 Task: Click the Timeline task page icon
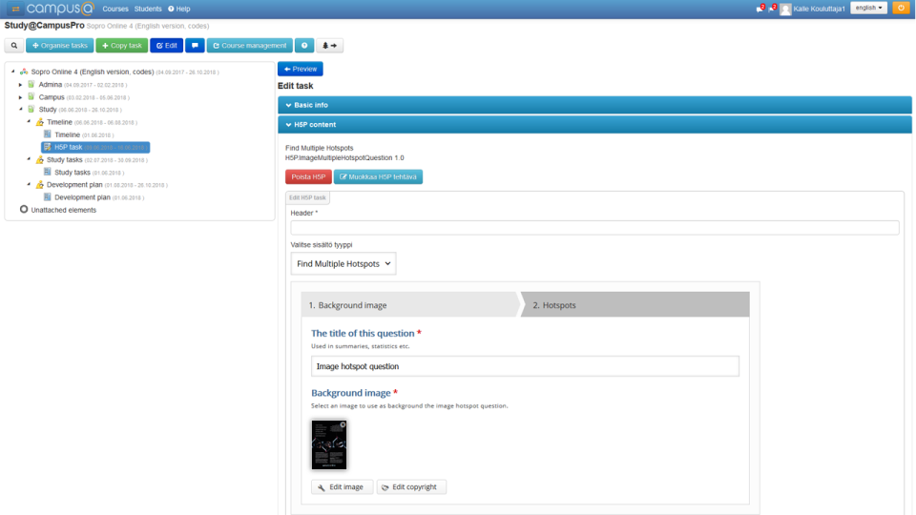(48, 134)
